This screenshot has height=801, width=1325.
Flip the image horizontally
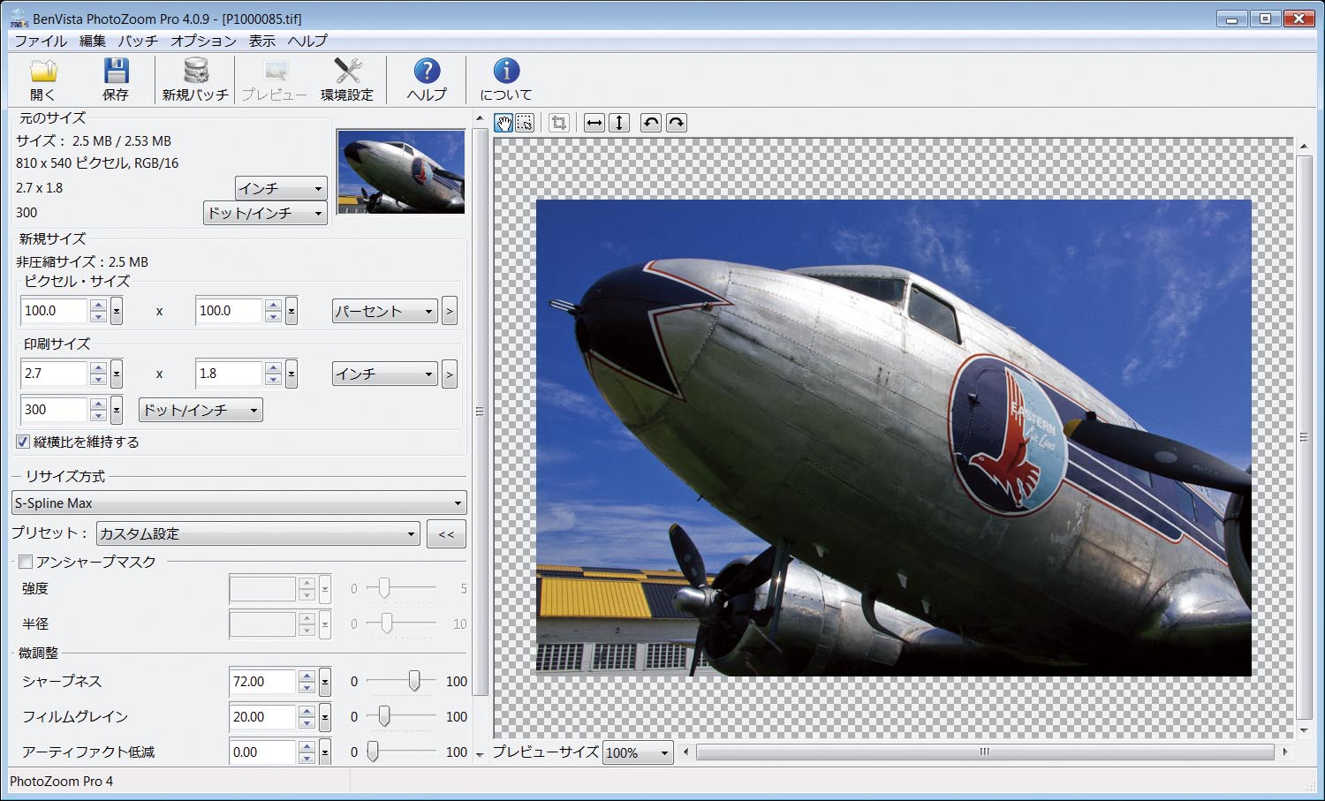(x=593, y=123)
